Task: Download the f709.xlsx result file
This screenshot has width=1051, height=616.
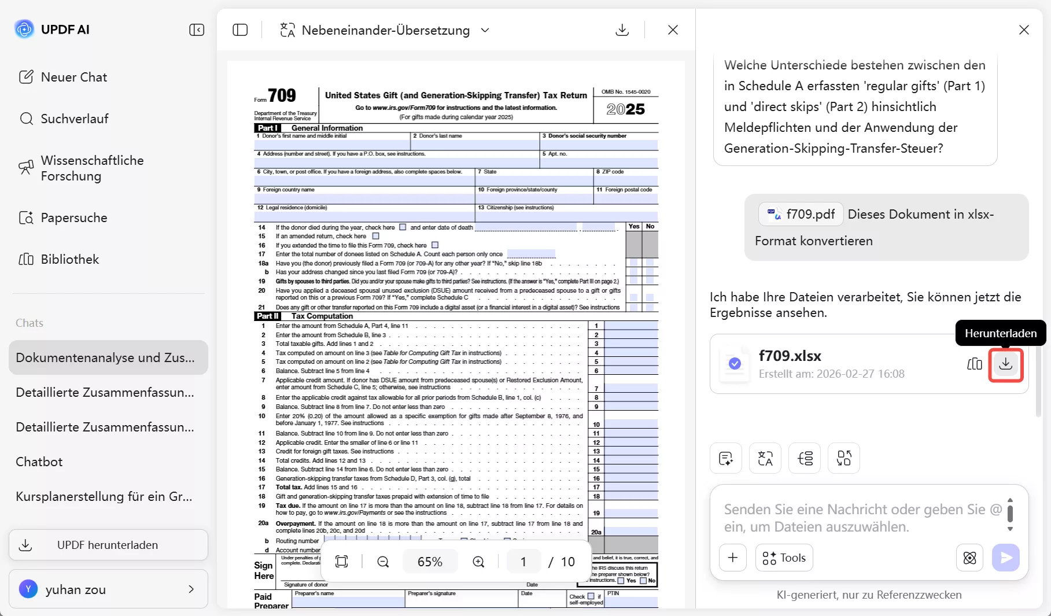Action: tap(1006, 364)
